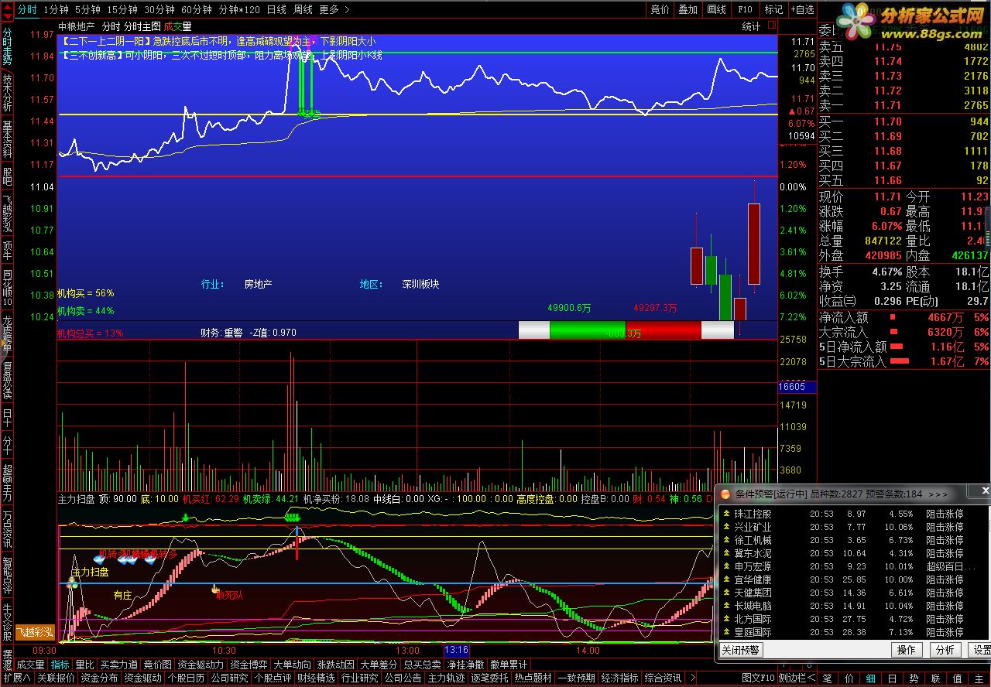The image size is (991, 687).
Task: Select the 涨跌动因 indicator tab
Action: click(x=335, y=665)
